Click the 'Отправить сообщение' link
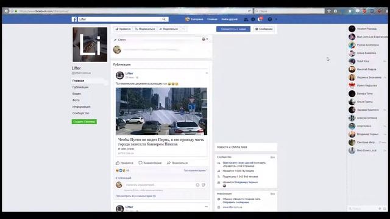The width and height of the screenshot is (390, 219). (236, 203)
